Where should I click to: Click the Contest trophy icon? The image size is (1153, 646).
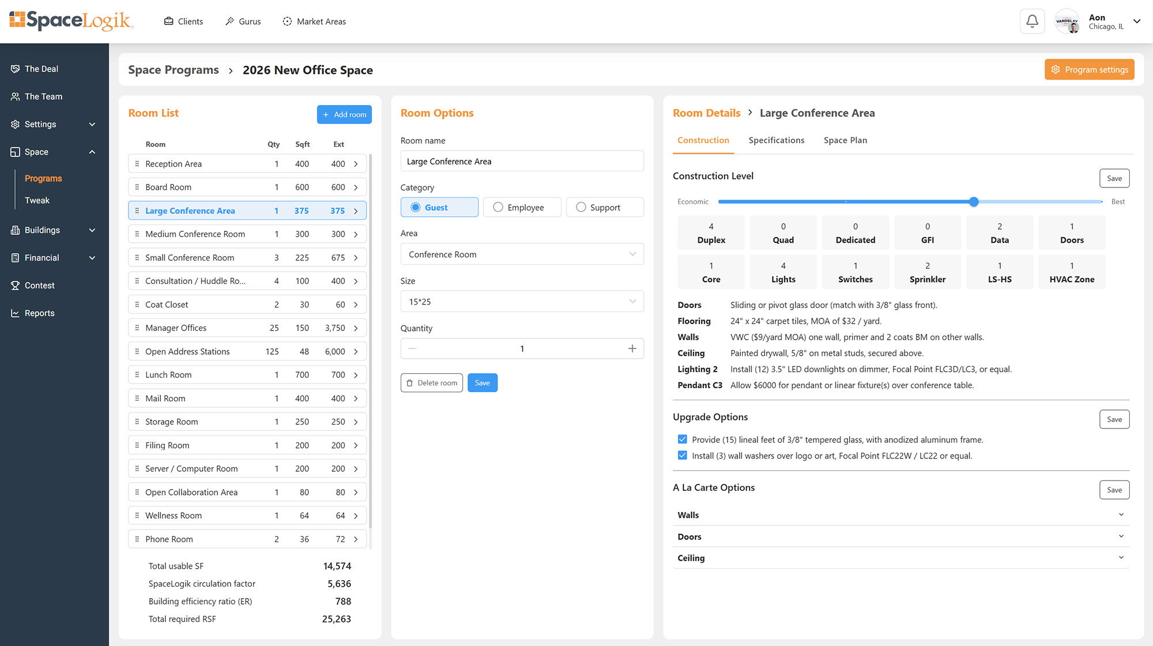pos(15,286)
